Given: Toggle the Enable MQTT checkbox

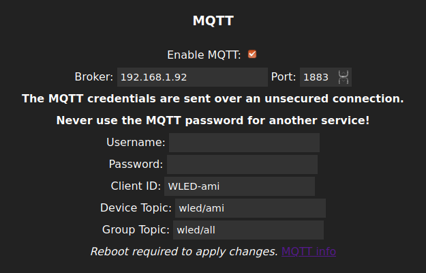Looking at the screenshot, I should tap(252, 54).
